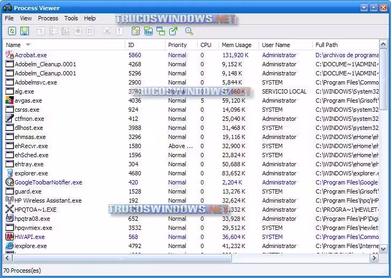Open the Tools menu
The height and width of the screenshot is (278, 391).
click(71, 18)
